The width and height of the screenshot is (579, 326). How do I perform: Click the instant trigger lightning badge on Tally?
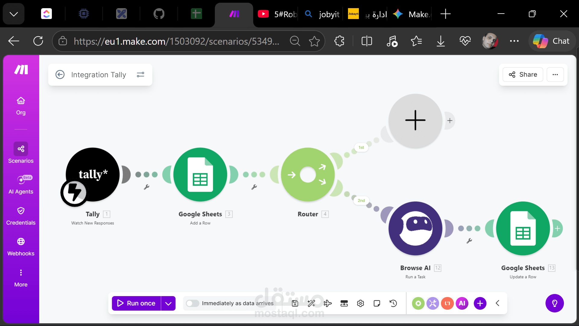74,193
